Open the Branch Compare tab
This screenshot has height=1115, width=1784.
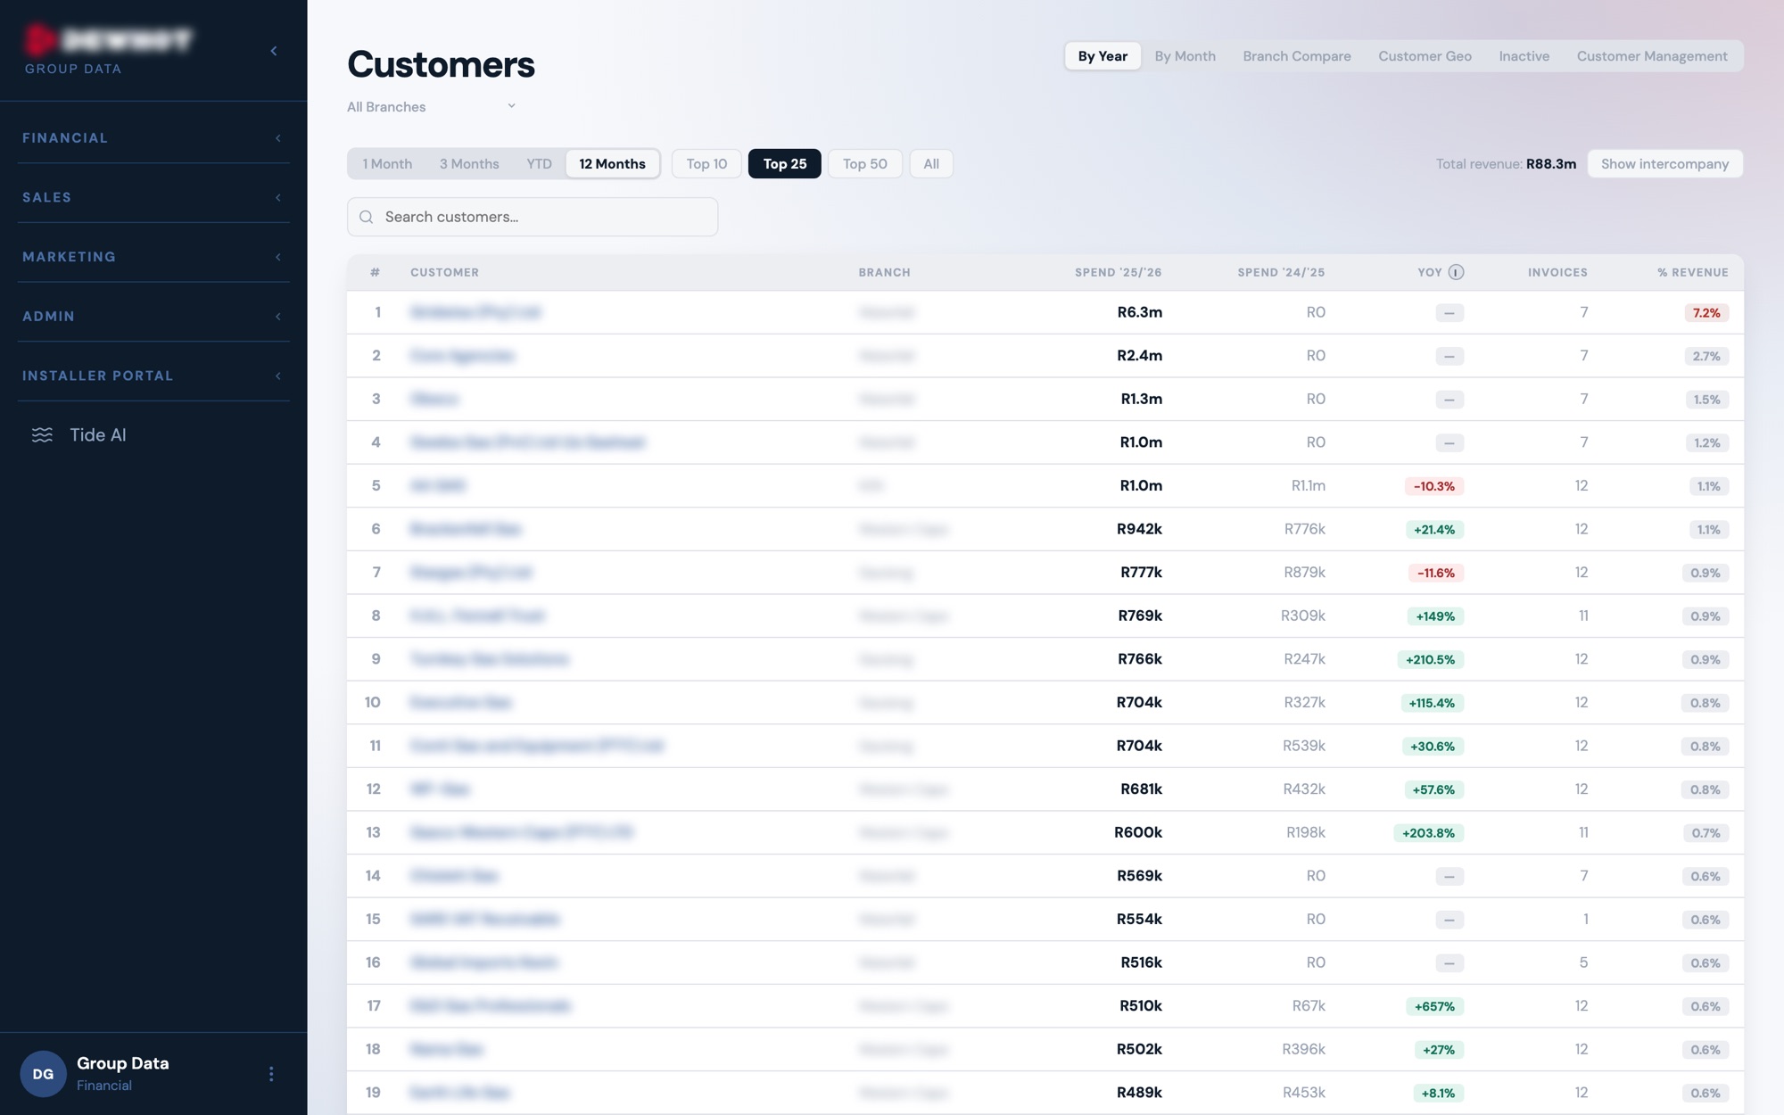click(x=1296, y=56)
